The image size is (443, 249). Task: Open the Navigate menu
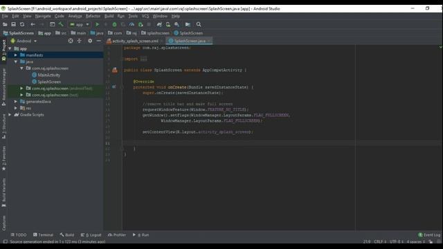click(x=43, y=16)
